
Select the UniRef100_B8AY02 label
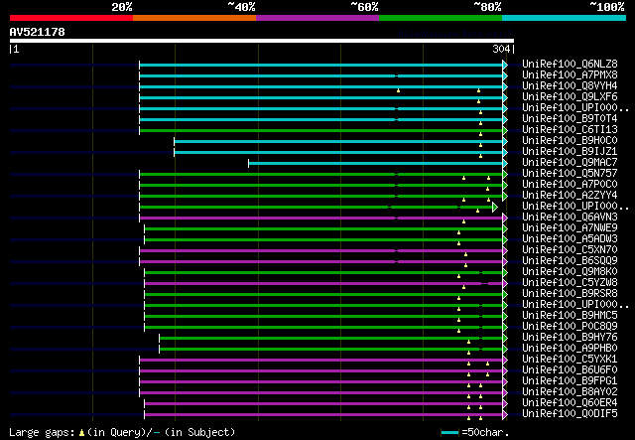tap(570, 392)
